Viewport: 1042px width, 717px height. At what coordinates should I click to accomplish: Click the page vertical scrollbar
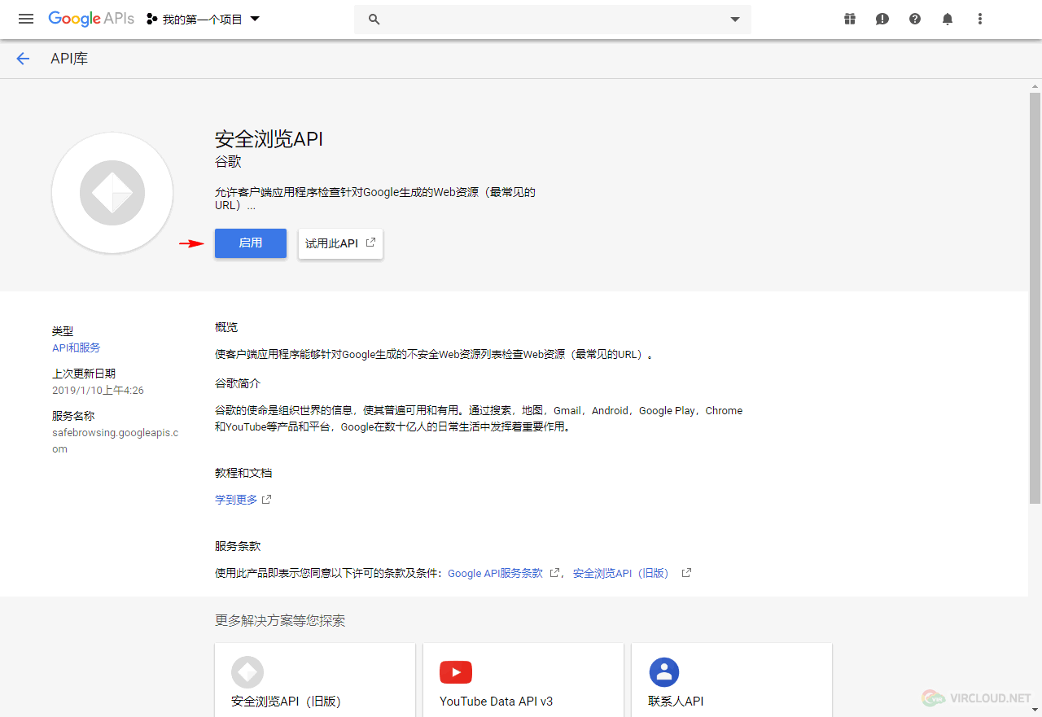pos(1035,298)
